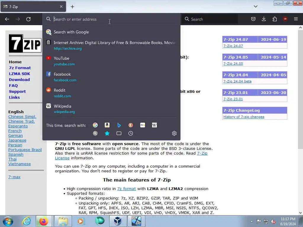Open the Links sidebar link

click(x=14, y=97)
